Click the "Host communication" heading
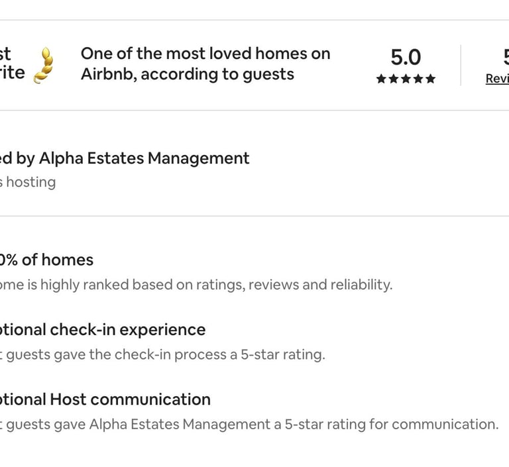The width and height of the screenshot is (509, 467). tap(130, 399)
